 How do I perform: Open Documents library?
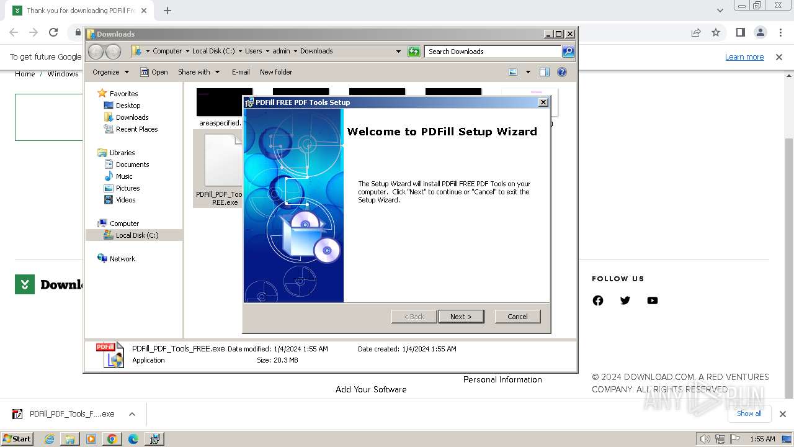(132, 165)
